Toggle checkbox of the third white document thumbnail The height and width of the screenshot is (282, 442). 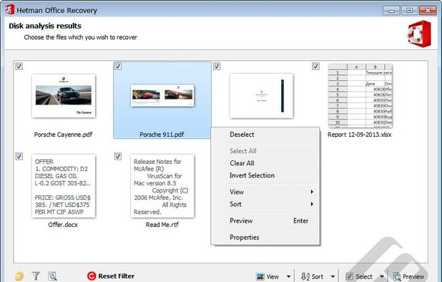pos(217,67)
